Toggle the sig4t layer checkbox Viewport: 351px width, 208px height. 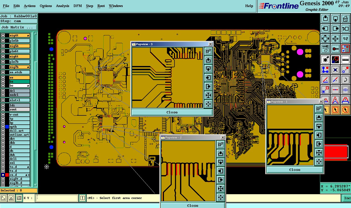(x=3, y=36)
